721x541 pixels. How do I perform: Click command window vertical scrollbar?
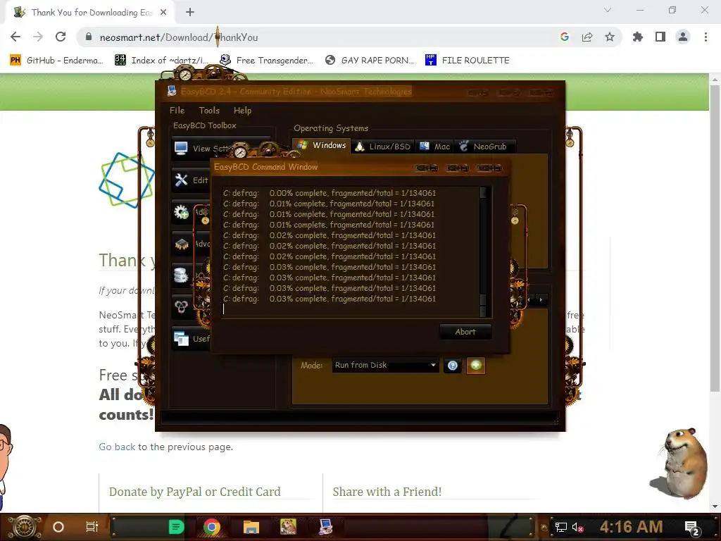[x=483, y=251]
